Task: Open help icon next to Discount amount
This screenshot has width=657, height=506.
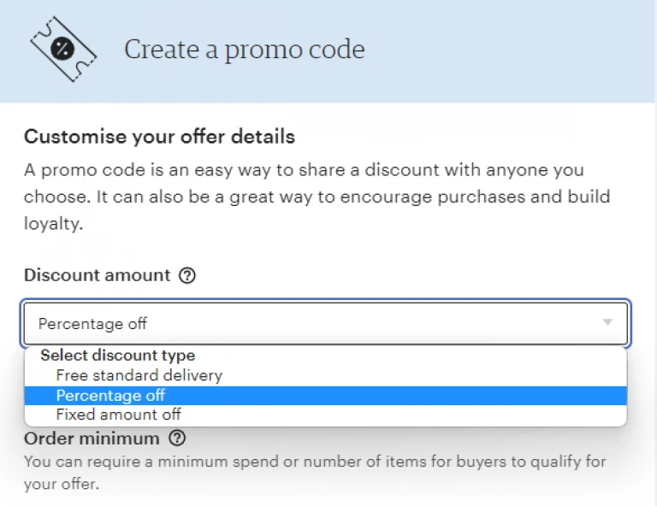Action: (x=187, y=275)
